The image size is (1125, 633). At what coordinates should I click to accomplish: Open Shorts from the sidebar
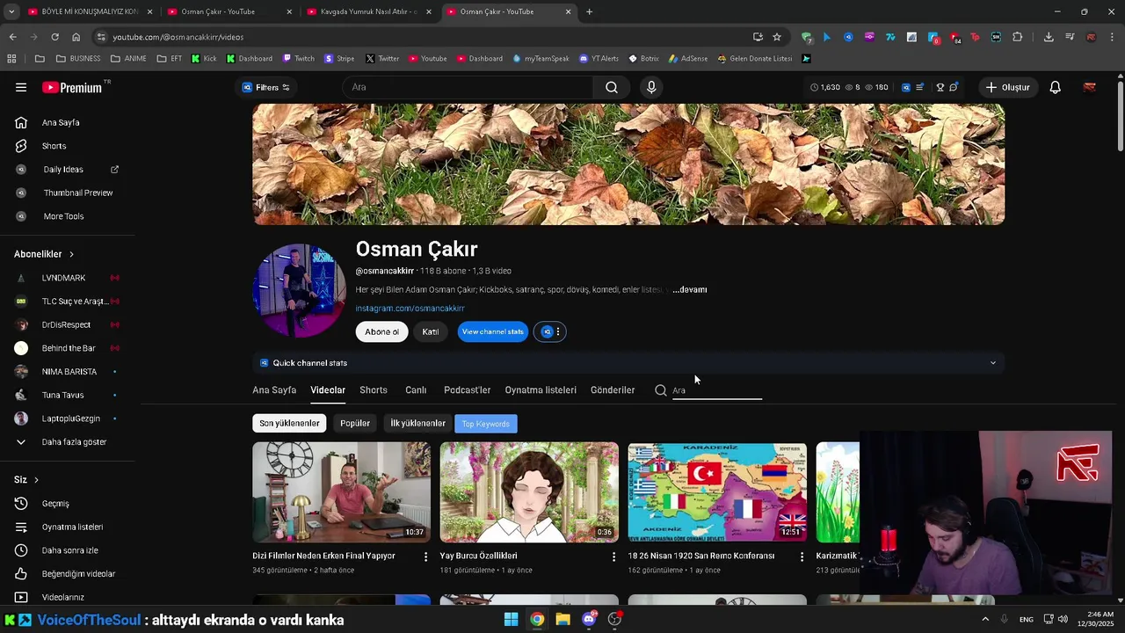(54, 146)
